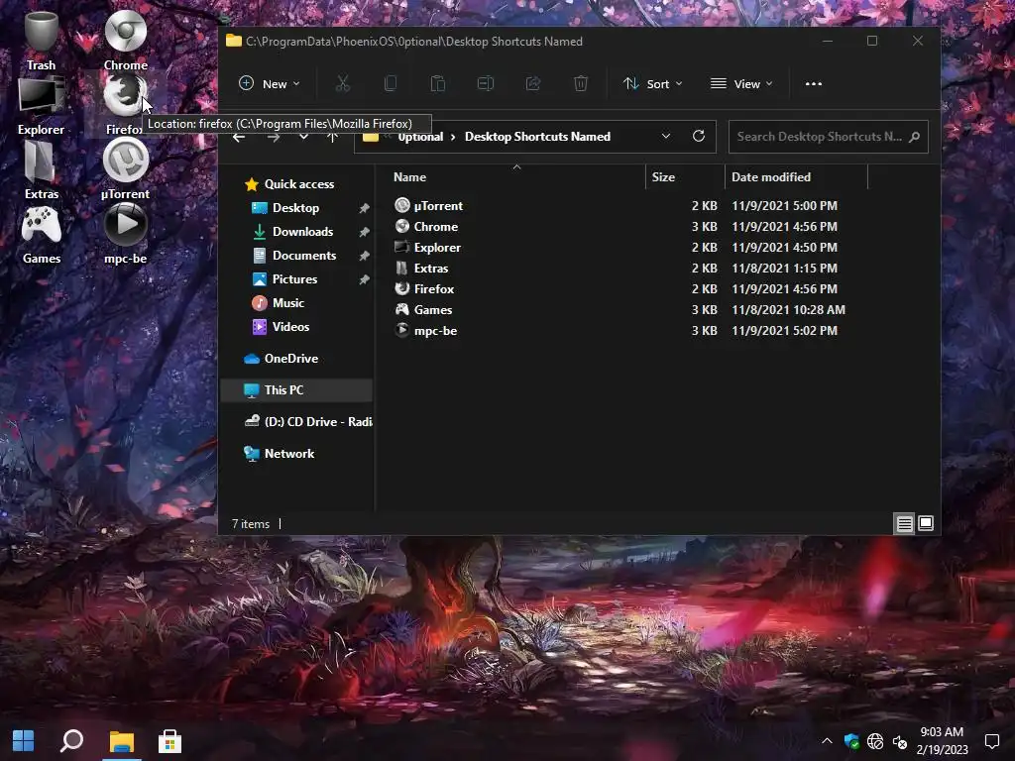Open Downloads in the navigation pane
Screen dimensions: 1015x761
tap(302, 232)
